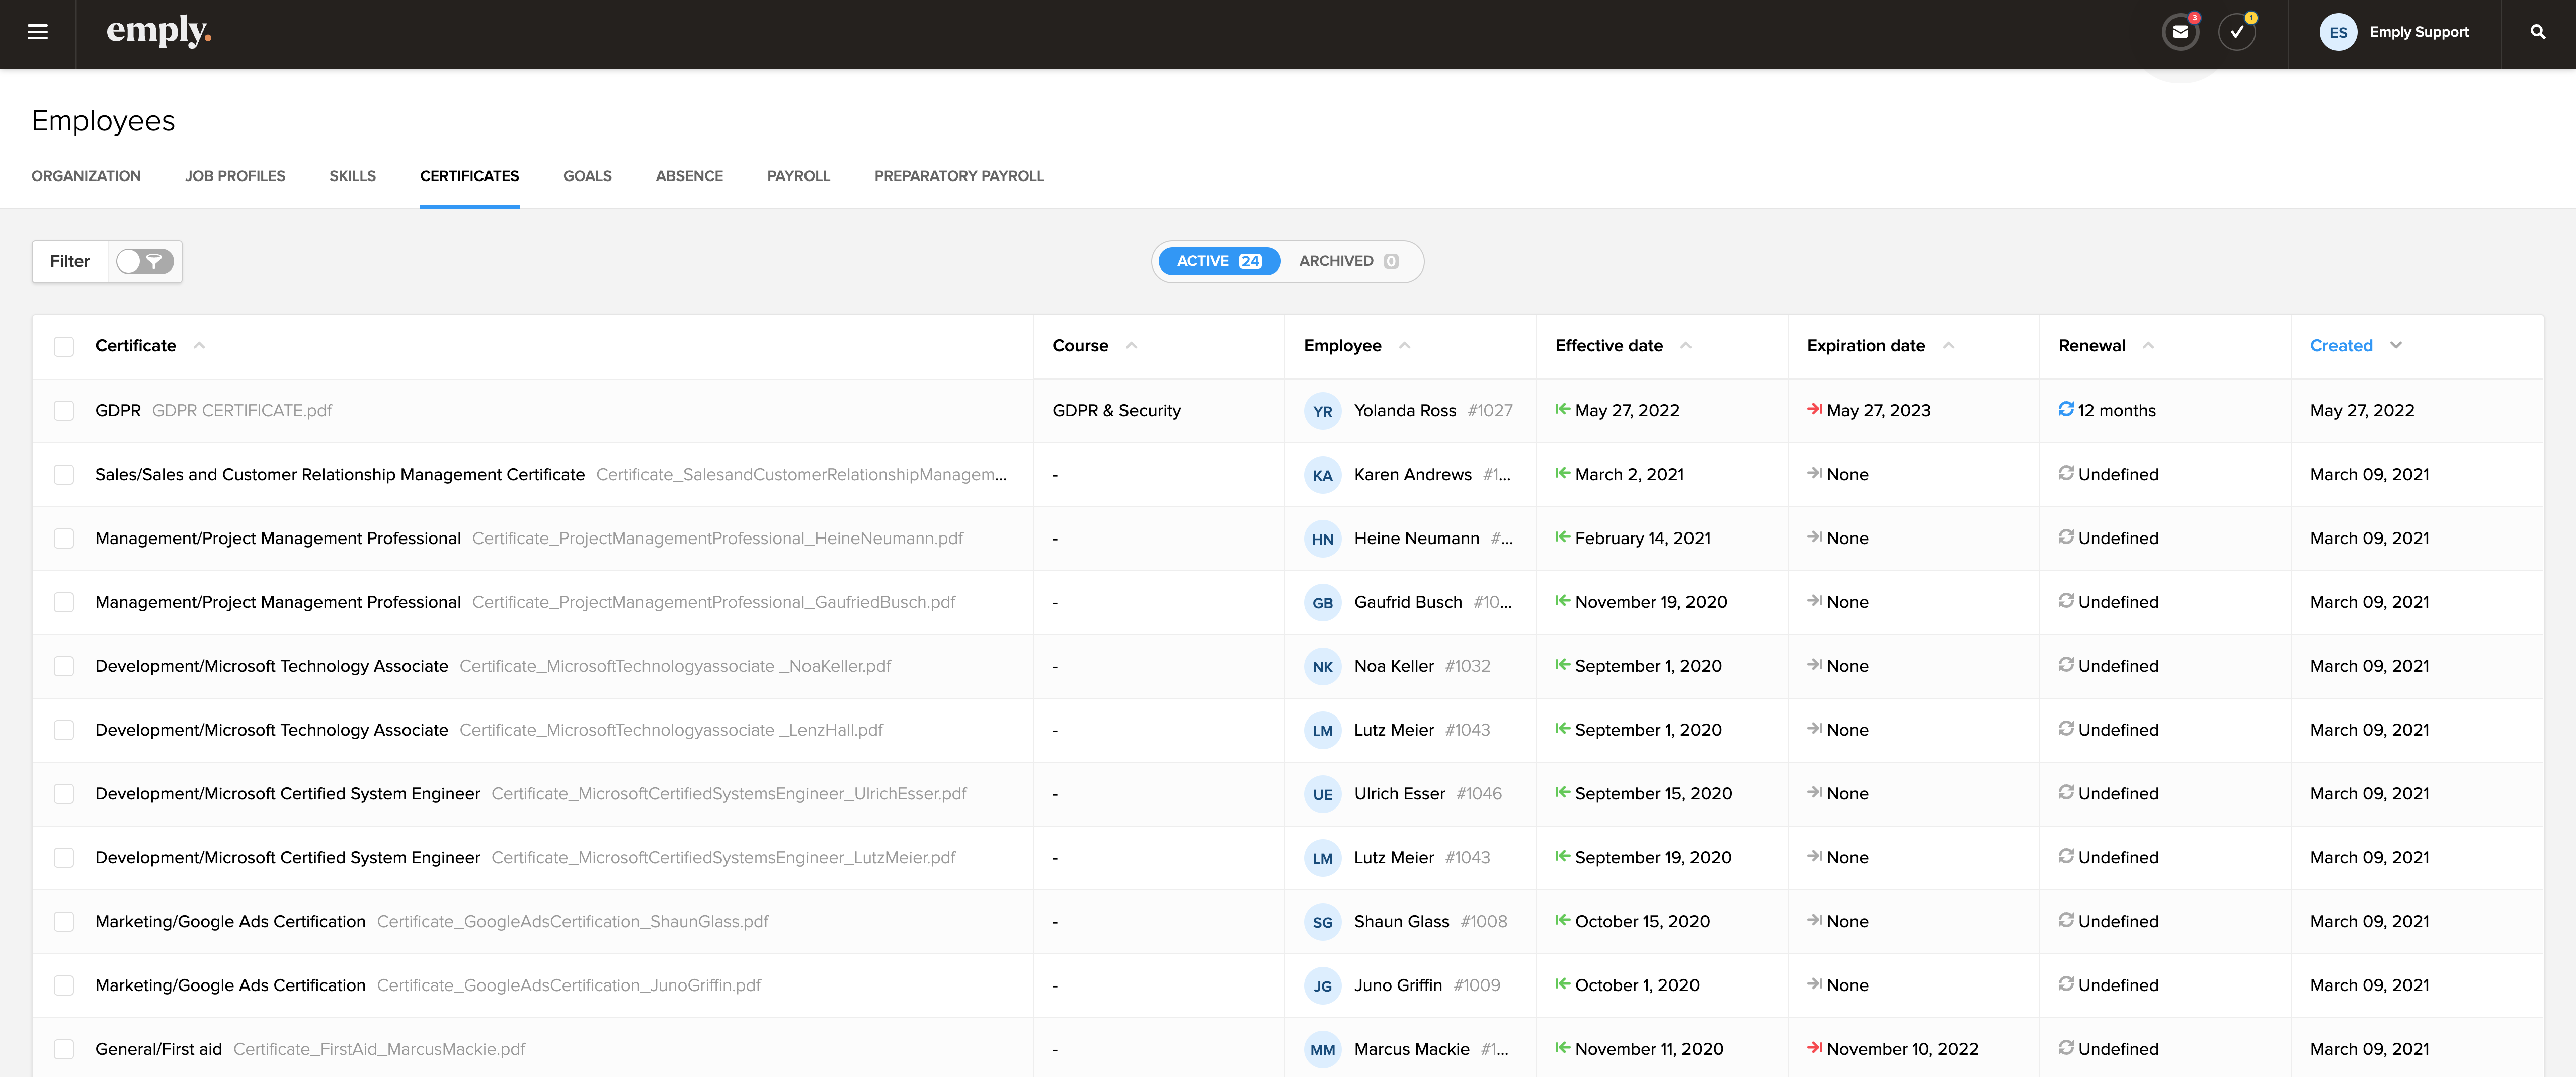Sort by Certificate column arrow

[x=199, y=346]
